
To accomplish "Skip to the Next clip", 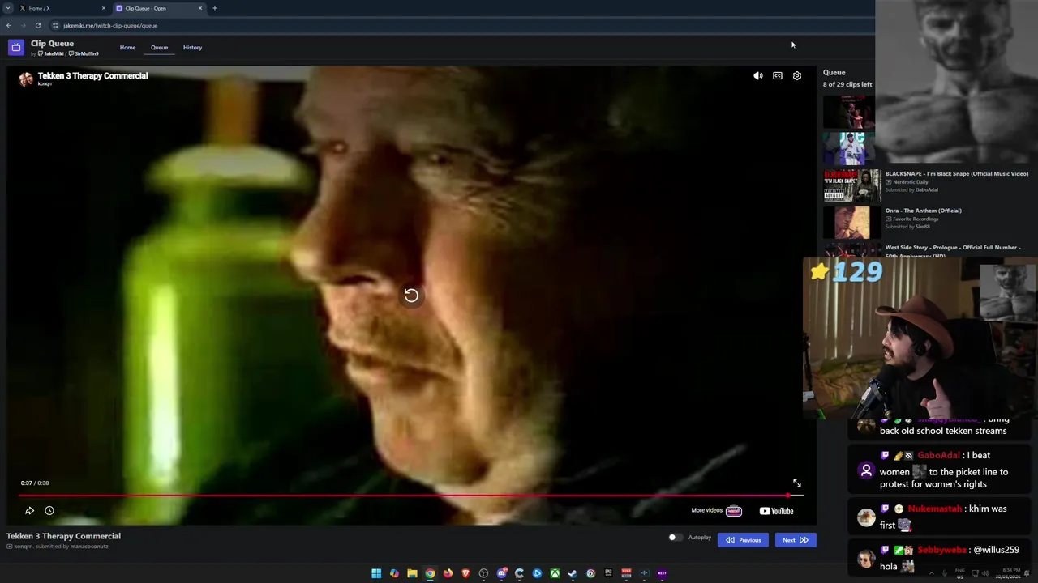I will (x=795, y=540).
